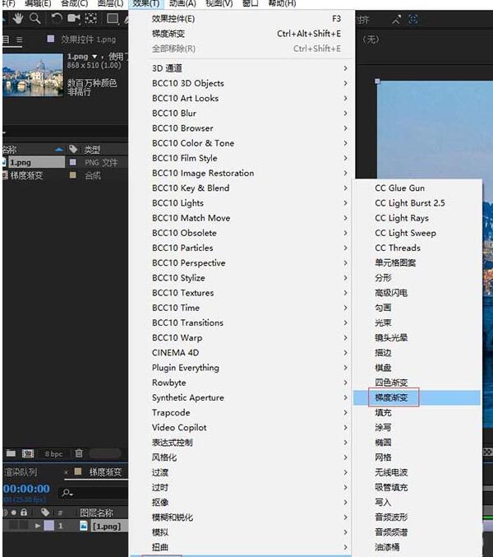Screen dimensions: 493x557
Task: Select layer [1.png] in timeline
Action: click(x=106, y=526)
